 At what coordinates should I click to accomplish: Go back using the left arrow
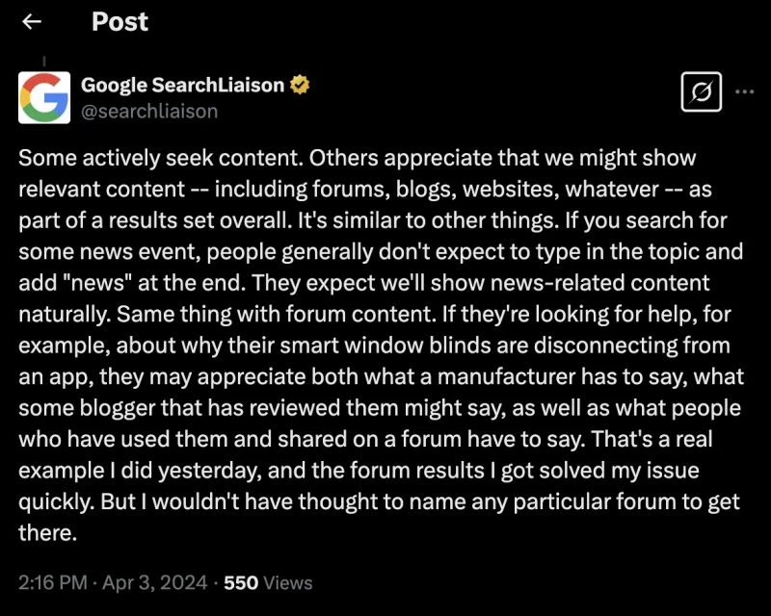click(32, 21)
